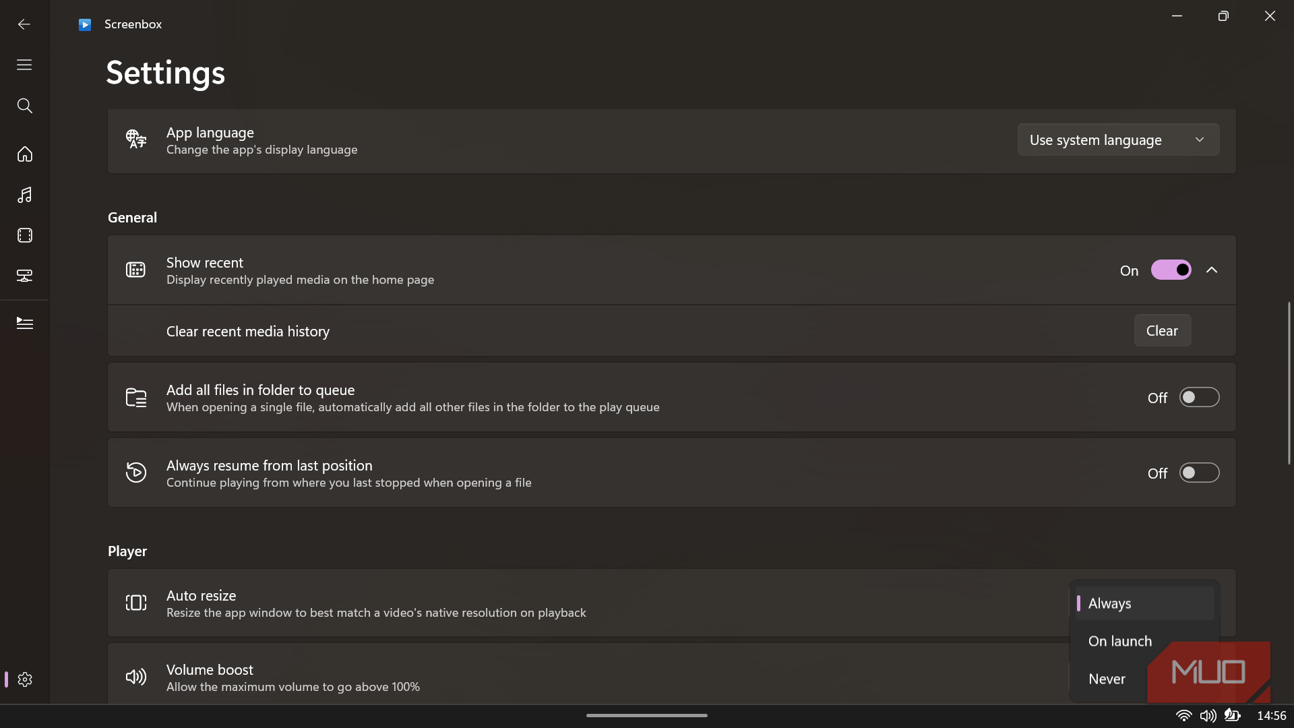Clear recent media history
The width and height of the screenshot is (1294, 728).
click(1162, 331)
